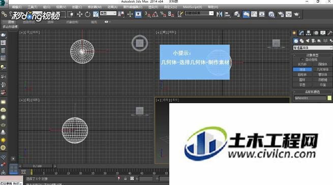Screen dimensions: 333x185
Task: Select the Scale tool
Action: pyautogui.click(x=96, y=14)
